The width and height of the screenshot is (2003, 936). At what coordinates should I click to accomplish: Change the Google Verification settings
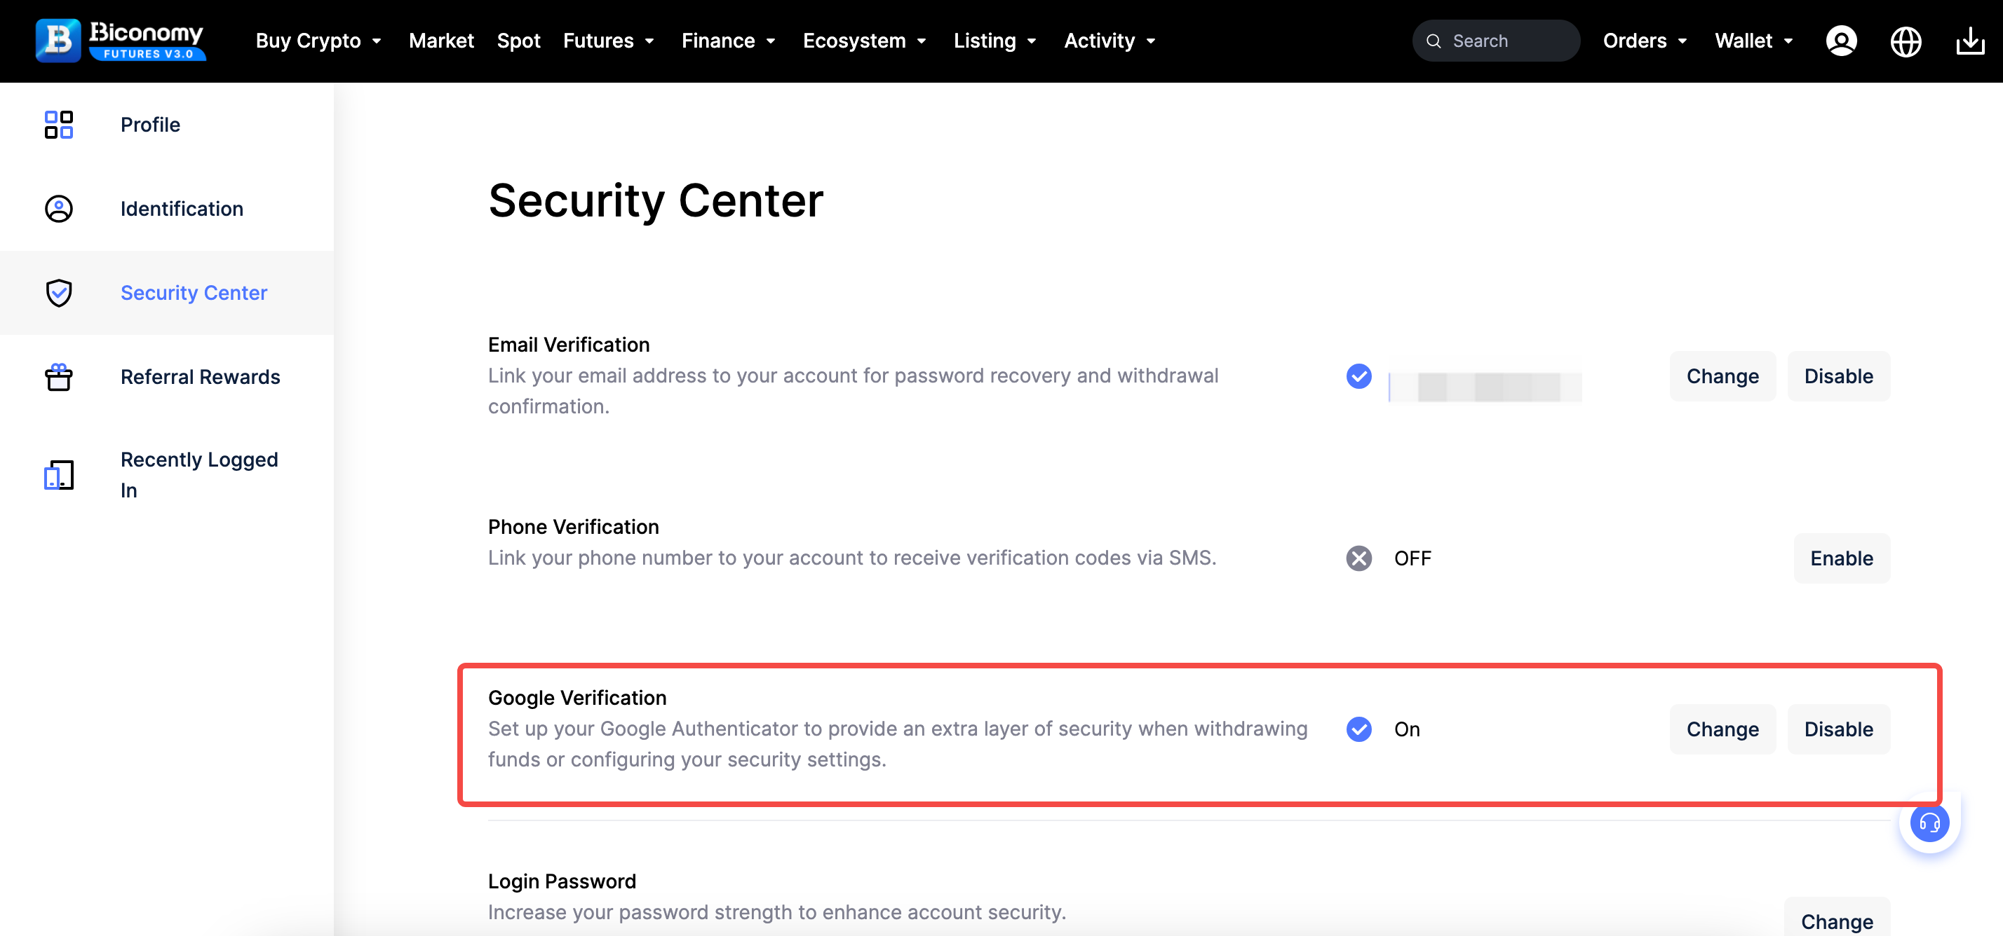1722,729
